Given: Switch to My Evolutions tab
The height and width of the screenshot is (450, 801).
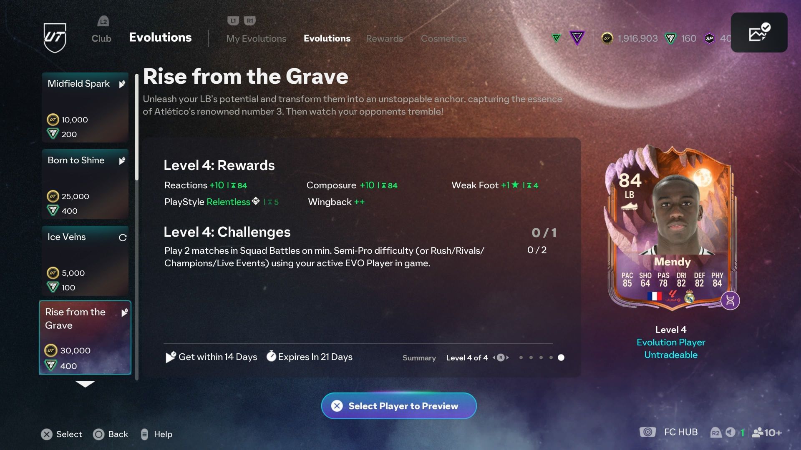Looking at the screenshot, I should [256, 38].
